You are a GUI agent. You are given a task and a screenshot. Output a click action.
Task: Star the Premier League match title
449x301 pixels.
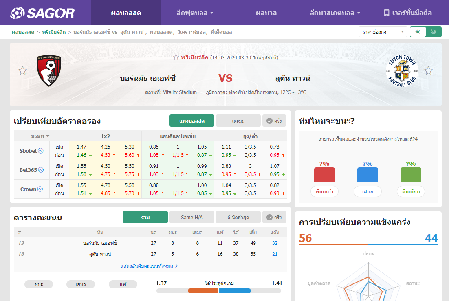tap(176, 57)
